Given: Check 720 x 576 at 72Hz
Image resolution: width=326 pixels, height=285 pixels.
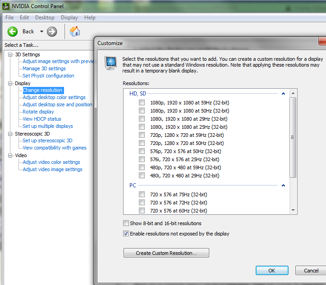Looking at the screenshot, I should pyautogui.click(x=142, y=203).
